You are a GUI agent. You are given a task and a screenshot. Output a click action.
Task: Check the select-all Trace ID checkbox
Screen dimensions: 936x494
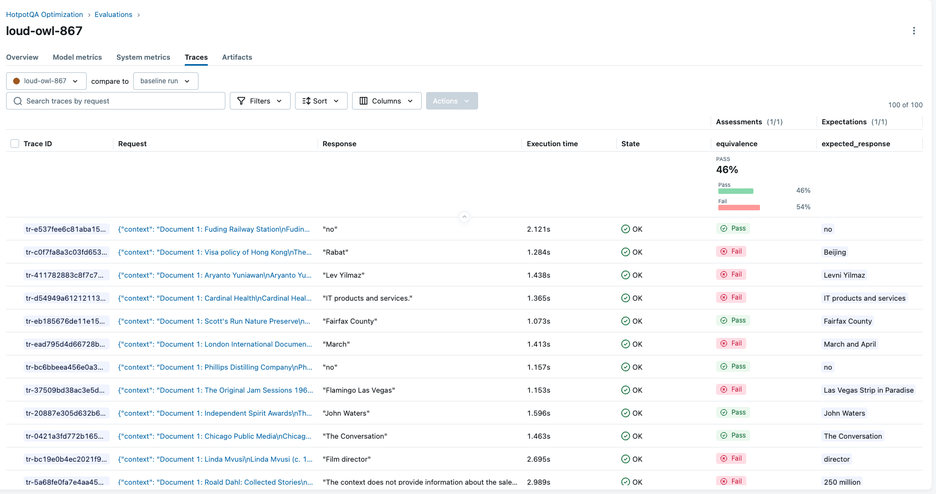[x=15, y=143]
